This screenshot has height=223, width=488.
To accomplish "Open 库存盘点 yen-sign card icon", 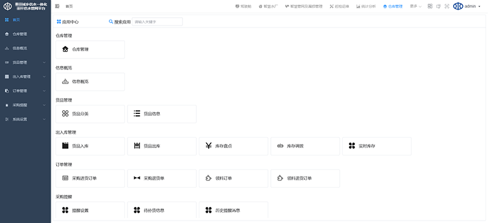I will [x=209, y=146].
